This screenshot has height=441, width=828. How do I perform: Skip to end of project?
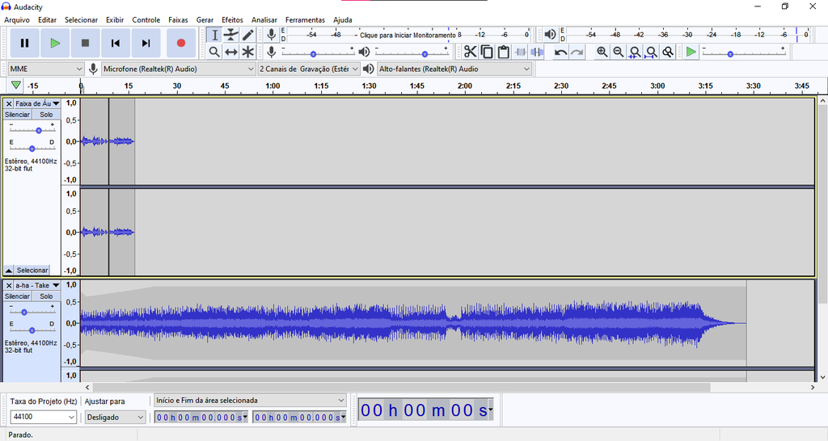click(x=146, y=44)
